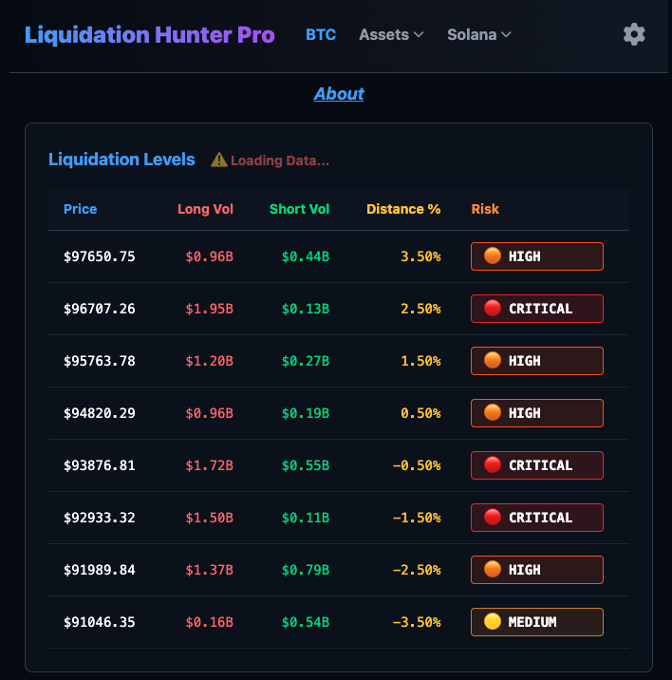Click the distance value 1.50%
The image size is (672, 680).
coord(420,361)
